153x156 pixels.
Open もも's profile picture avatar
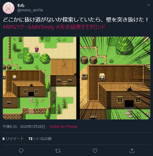(9, 8)
